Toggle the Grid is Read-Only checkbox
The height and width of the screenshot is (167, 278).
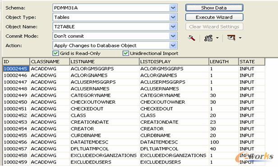tap(56, 53)
